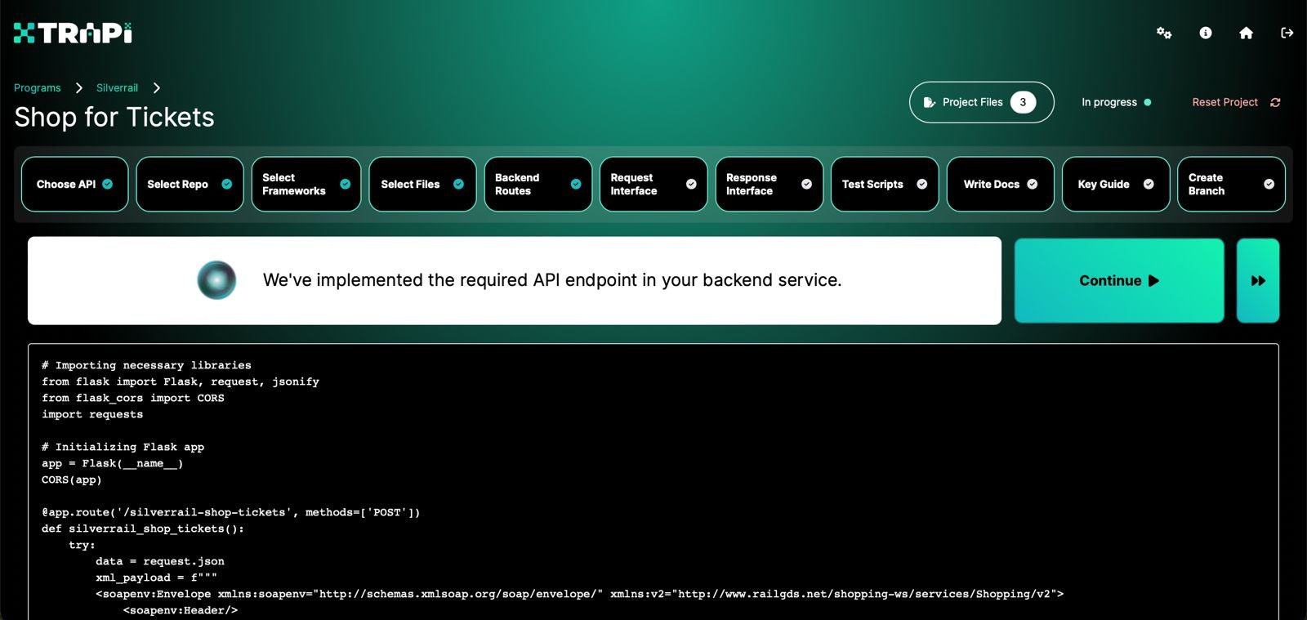This screenshot has height=620, width=1307.
Task: Click Test Scripts checkmark icon
Action: (x=922, y=184)
